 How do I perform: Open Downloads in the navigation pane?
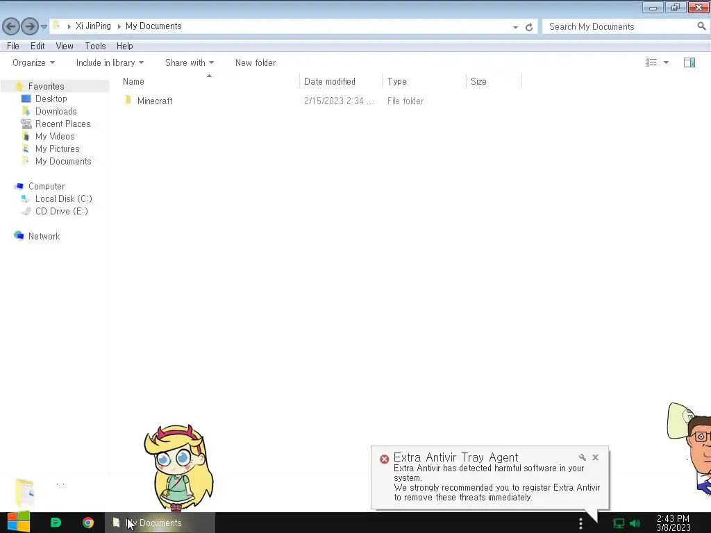[x=56, y=111]
